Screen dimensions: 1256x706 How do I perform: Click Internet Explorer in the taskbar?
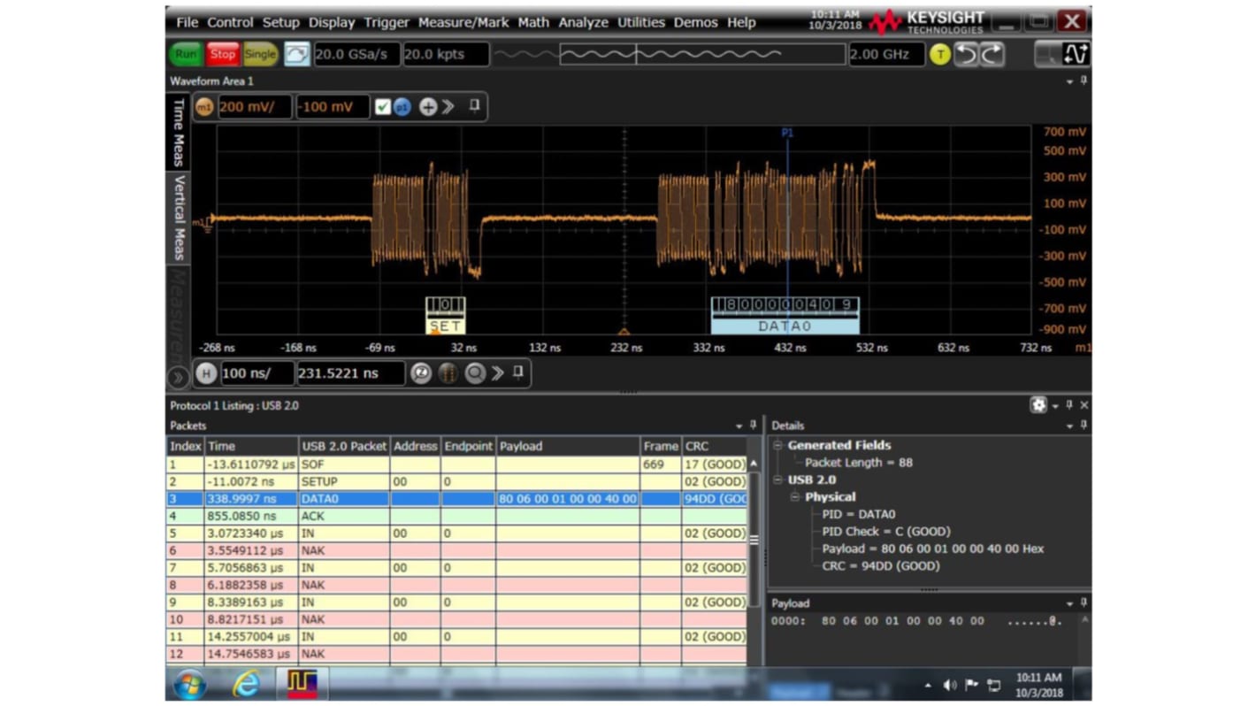coord(246,683)
